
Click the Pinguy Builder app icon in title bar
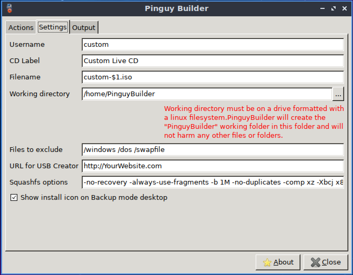(9, 8)
